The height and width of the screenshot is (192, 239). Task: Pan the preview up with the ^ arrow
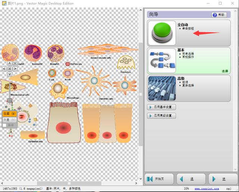pos(9,63)
